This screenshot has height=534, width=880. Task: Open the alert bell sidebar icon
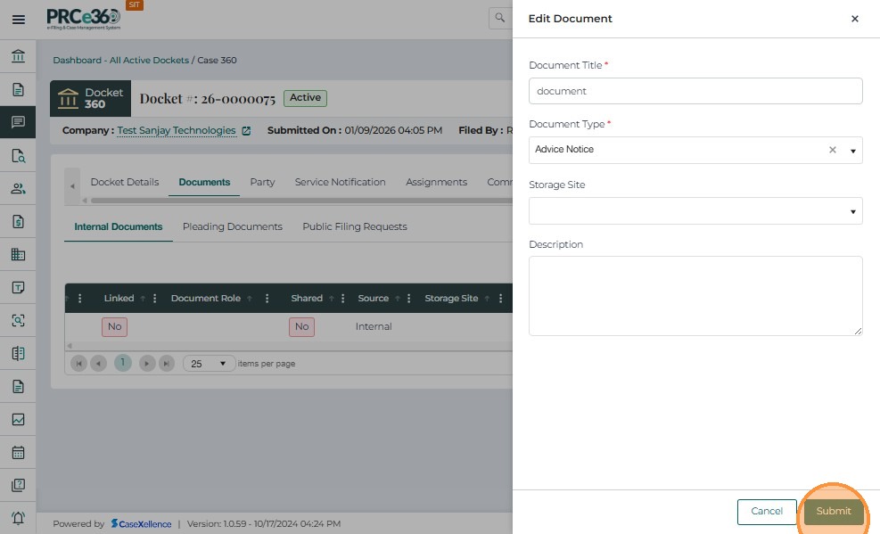click(18, 518)
